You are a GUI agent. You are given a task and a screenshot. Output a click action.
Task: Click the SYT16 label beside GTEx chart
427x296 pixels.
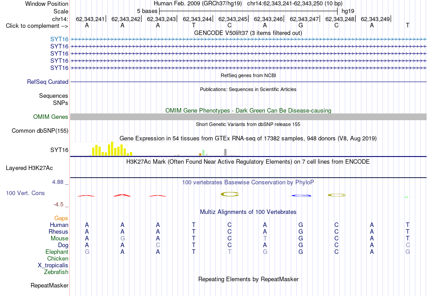59,150
